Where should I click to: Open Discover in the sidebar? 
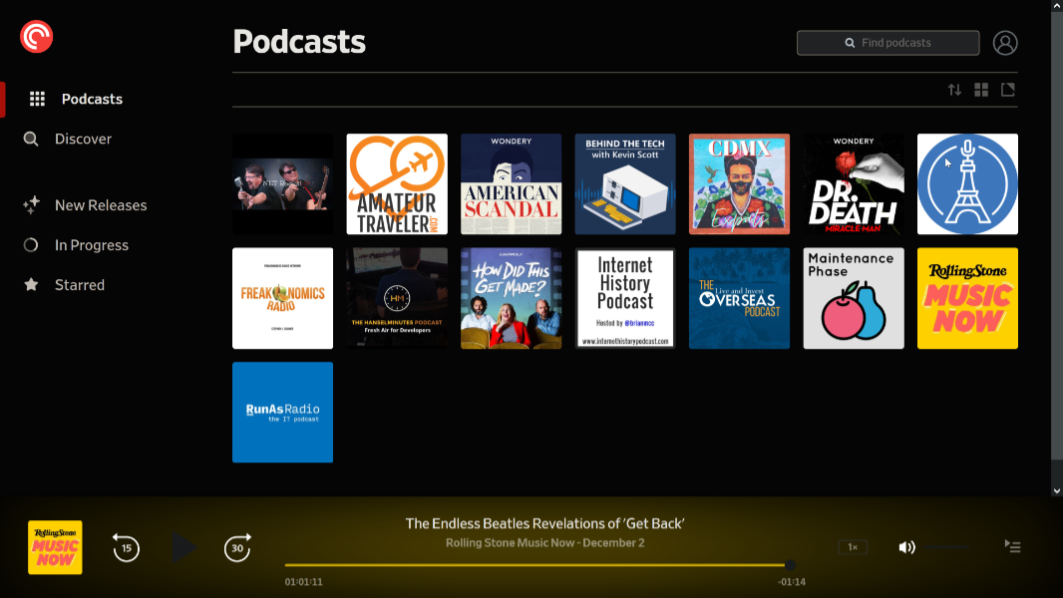83,140
